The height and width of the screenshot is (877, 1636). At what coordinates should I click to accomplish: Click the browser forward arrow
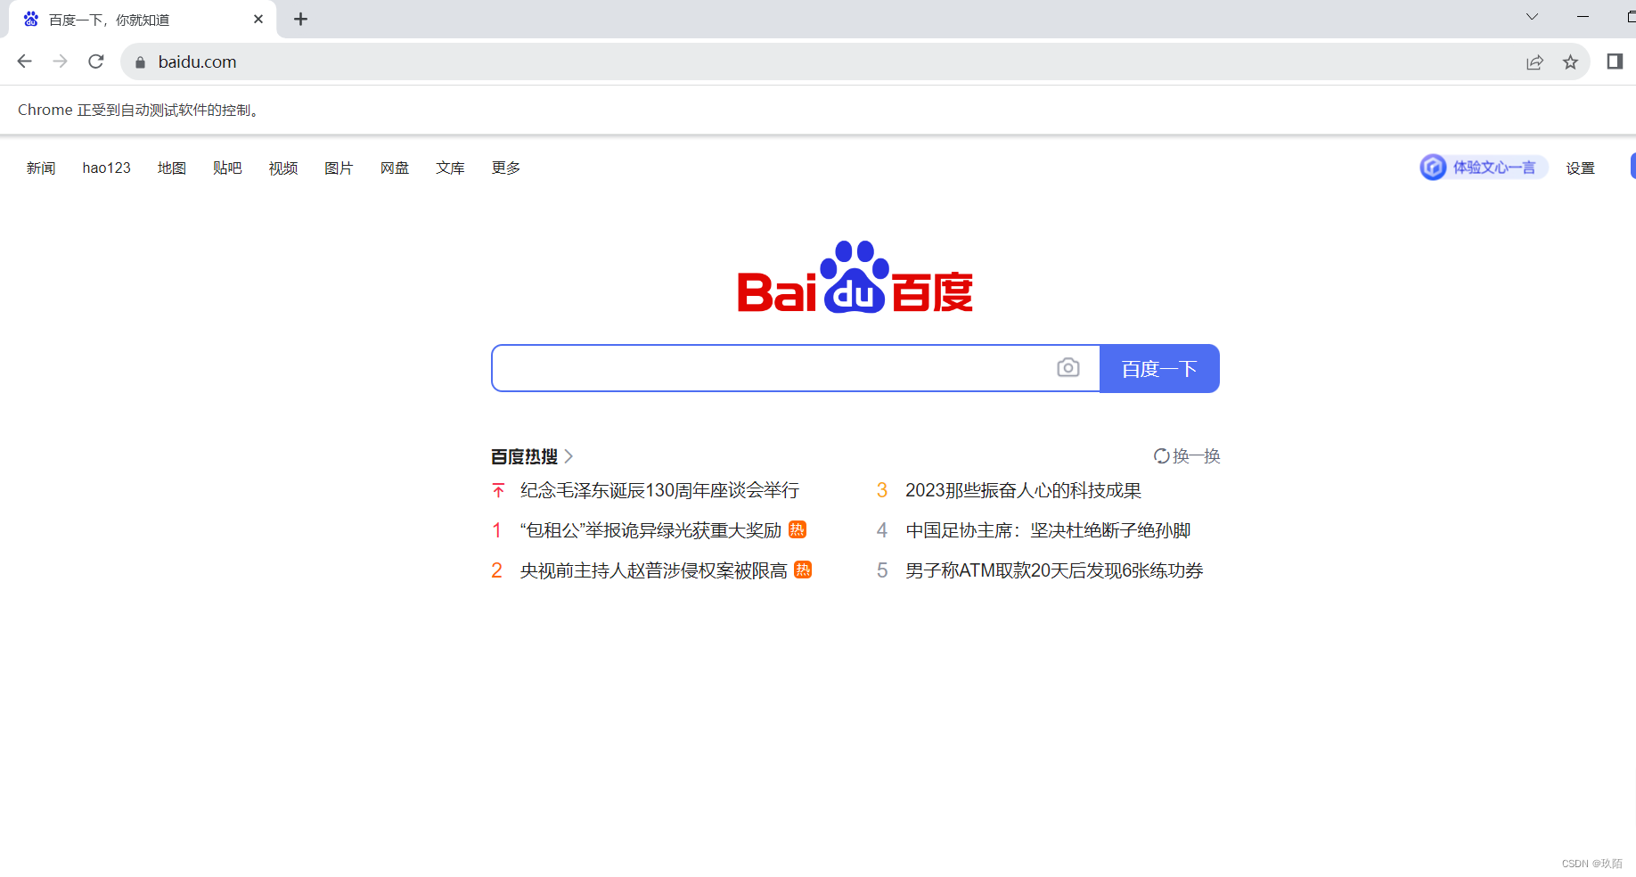coord(61,61)
